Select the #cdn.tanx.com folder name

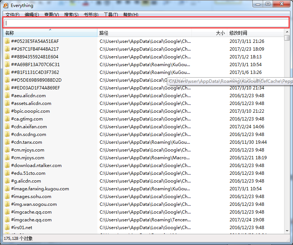coord(27,142)
